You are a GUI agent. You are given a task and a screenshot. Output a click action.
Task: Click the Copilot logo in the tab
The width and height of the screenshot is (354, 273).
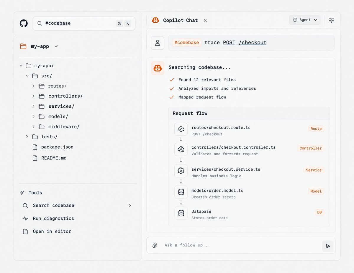tap(155, 20)
